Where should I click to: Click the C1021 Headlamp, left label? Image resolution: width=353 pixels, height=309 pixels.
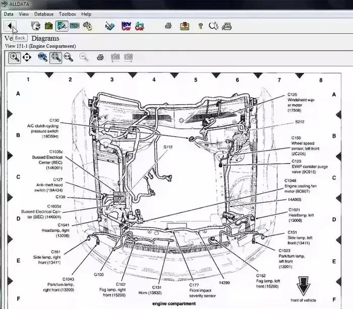301,215
